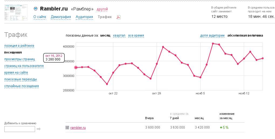Click the «7 дней» column header
Viewport: 275px width, 139px height.
[x=174, y=118]
